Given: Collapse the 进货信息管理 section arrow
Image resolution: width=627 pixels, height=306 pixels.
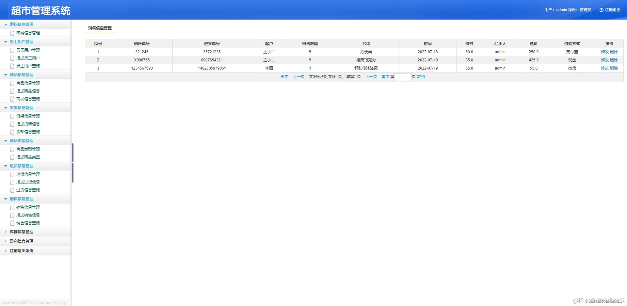Looking at the screenshot, I should pos(6,166).
